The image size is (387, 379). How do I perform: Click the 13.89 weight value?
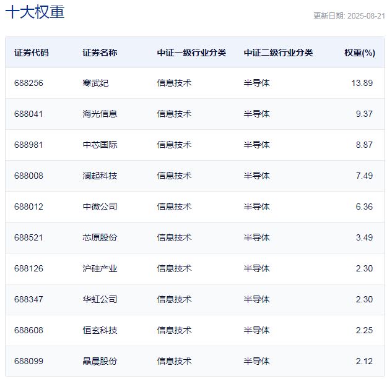coord(362,83)
